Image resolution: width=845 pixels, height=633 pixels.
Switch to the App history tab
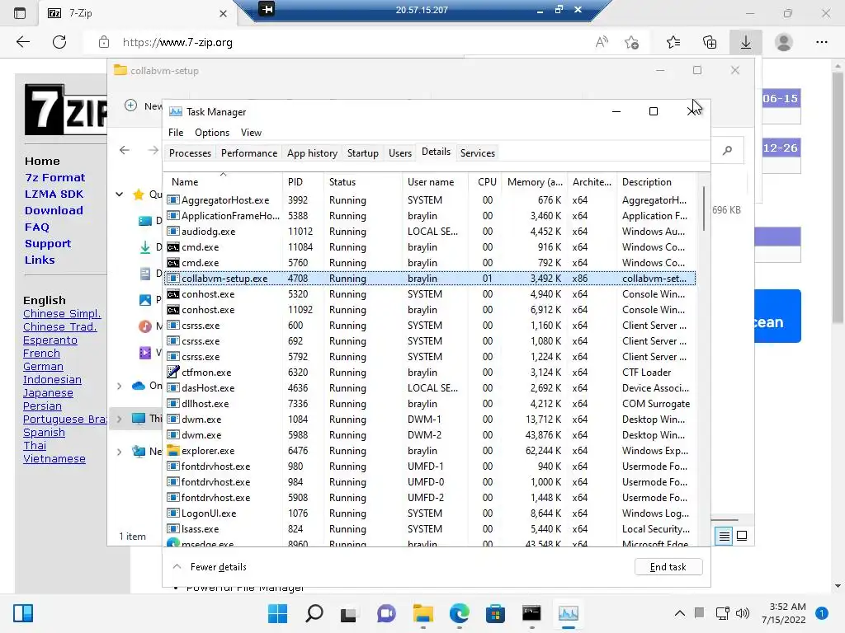312,153
